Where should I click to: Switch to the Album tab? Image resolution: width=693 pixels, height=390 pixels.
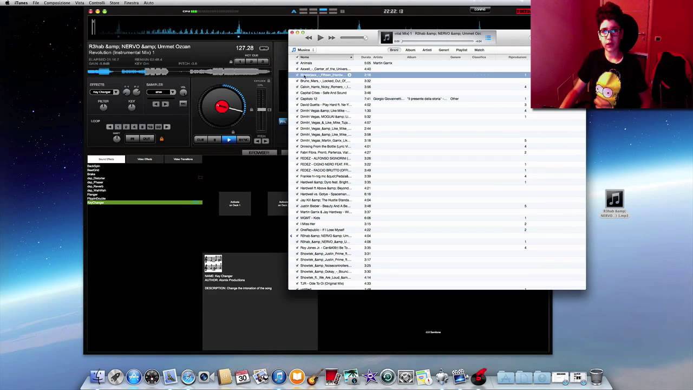[410, 50]
